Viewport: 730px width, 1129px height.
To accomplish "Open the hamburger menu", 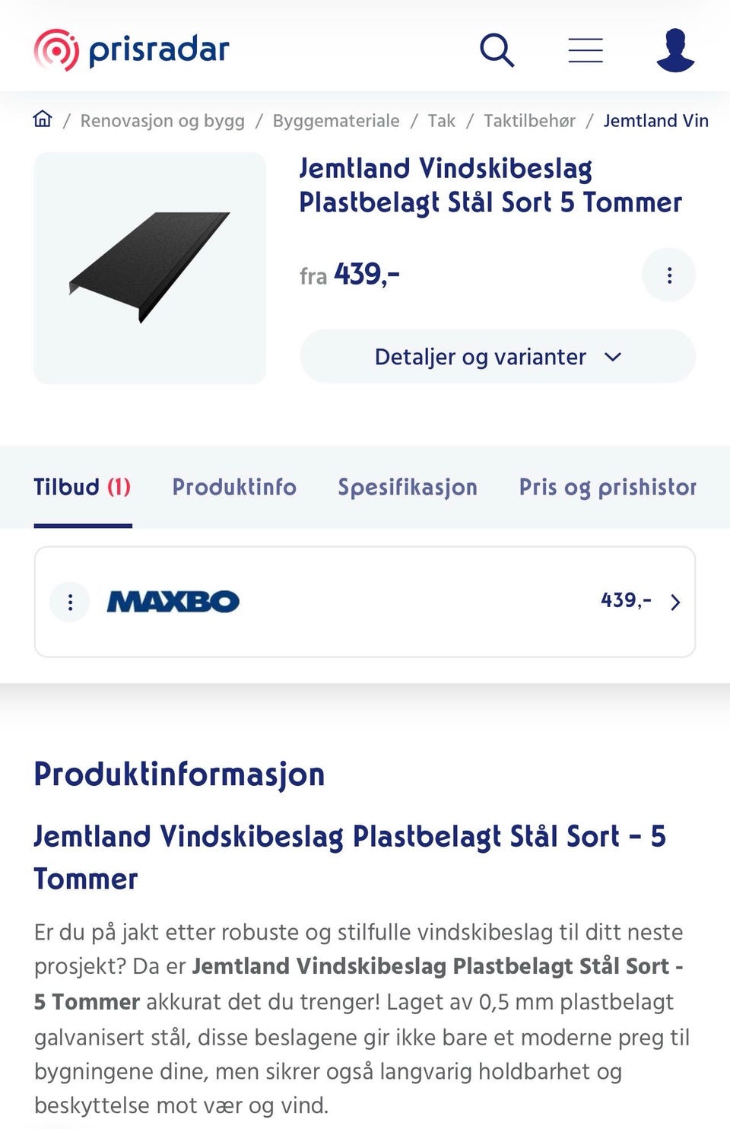I will (x=586, y=50).
